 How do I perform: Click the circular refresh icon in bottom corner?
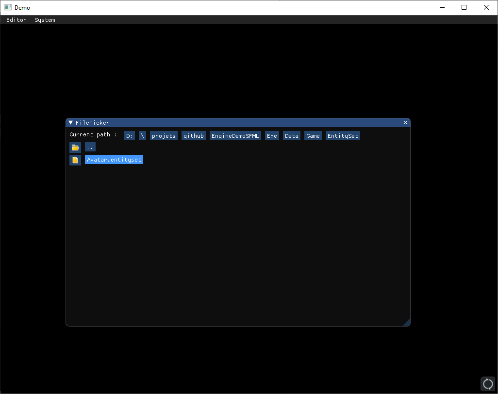point(488,384)
